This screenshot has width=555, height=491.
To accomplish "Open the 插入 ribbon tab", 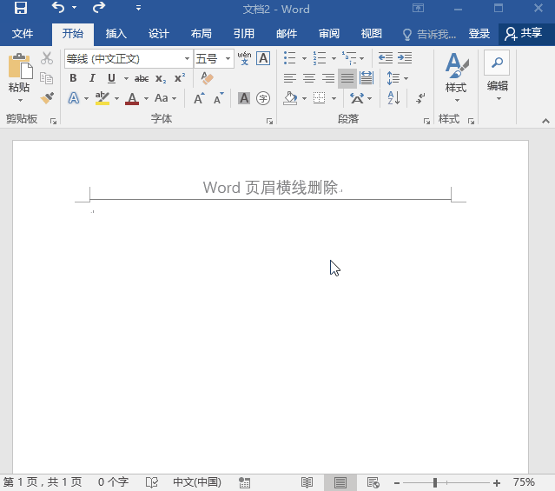I will [116, 34].
